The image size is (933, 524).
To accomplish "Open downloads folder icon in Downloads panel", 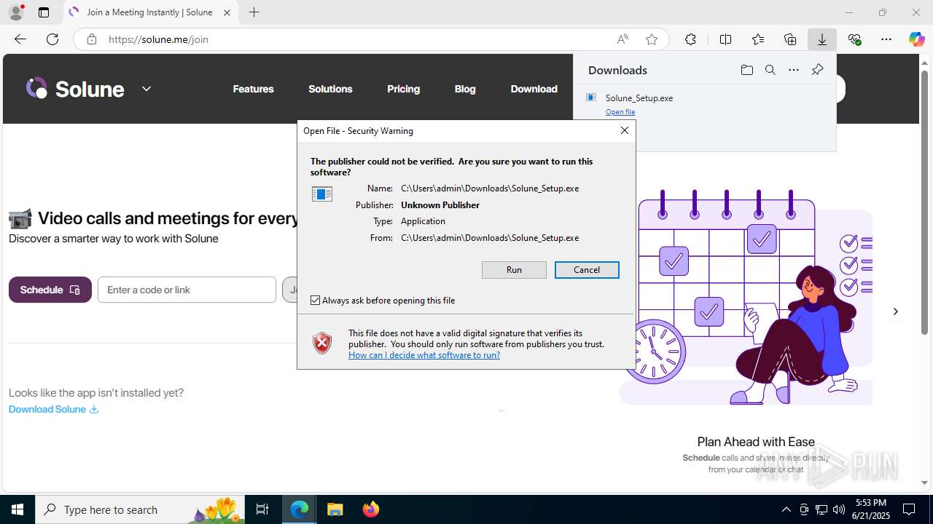I will click(x=746, y=70).
